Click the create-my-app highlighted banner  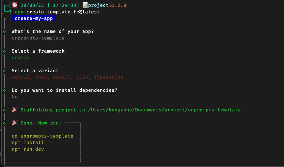pyautogui.click(x=34, y=18)
